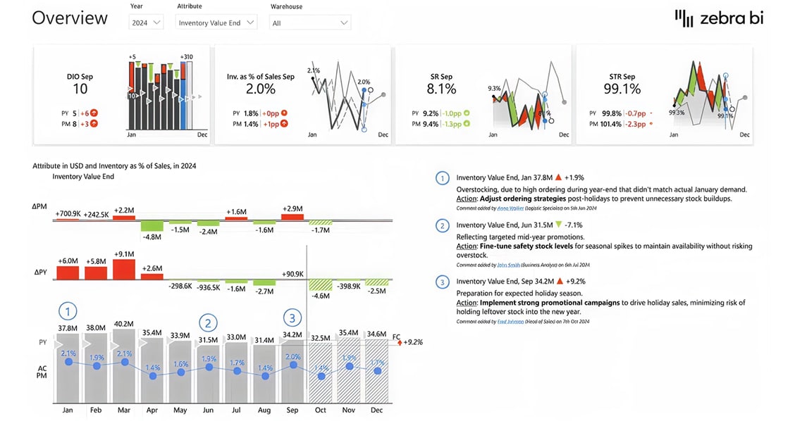
Task: Click the red FC +9.2% arrow indicator
Action: [399, 342]
